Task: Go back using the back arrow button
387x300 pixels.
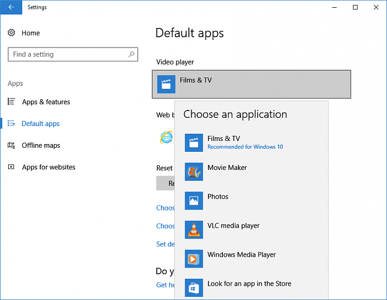Action: pyautogui.click(x=11, y=7)
